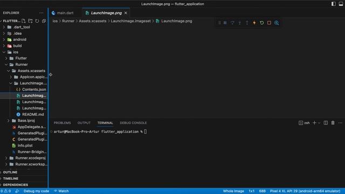Expand the OUTLINE section
This screenshot has height=194, width=345.
point(24,172)
